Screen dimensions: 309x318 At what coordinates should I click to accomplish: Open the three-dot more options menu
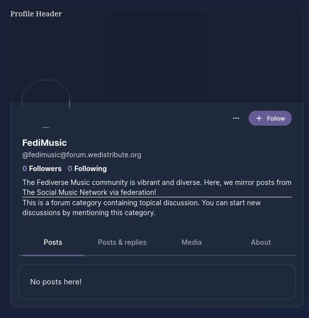[x=236, y=118]
